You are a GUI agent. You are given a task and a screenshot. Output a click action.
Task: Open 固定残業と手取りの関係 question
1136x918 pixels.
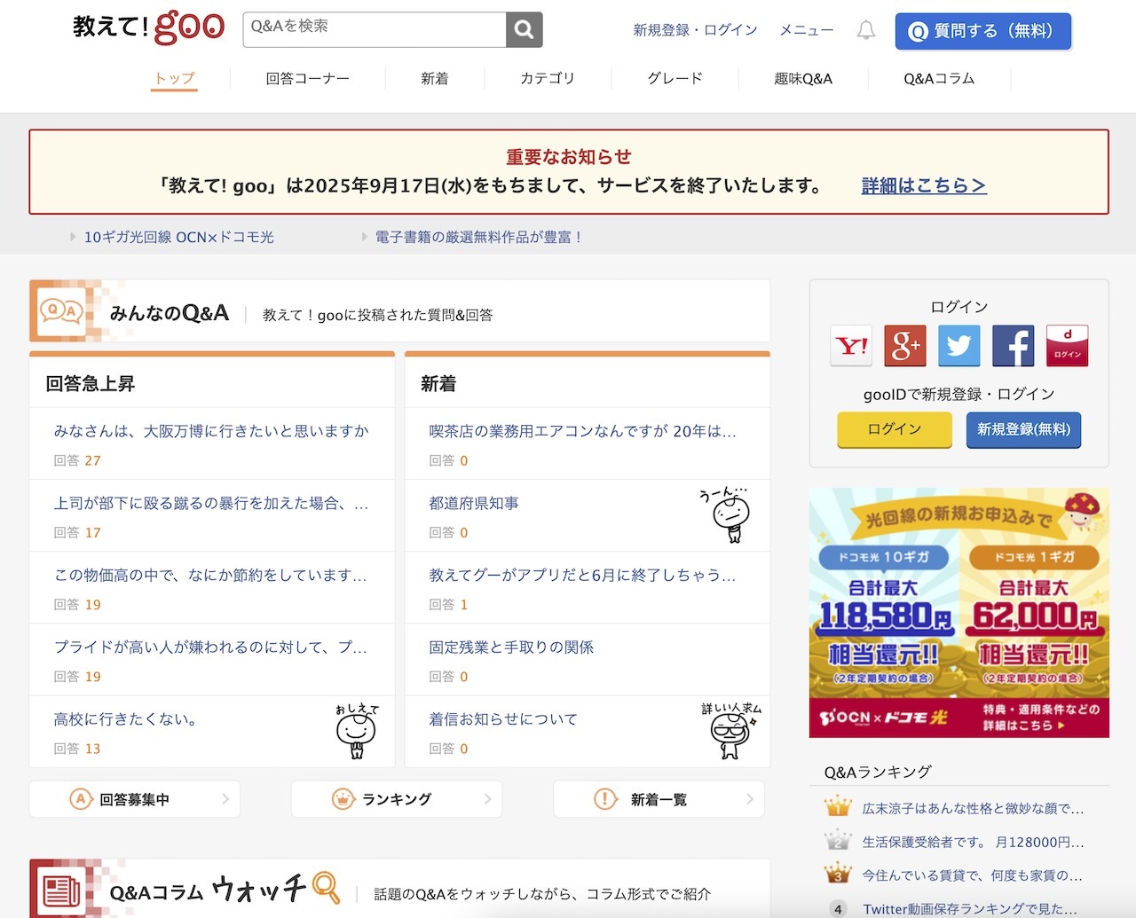(x=511, y=647)
